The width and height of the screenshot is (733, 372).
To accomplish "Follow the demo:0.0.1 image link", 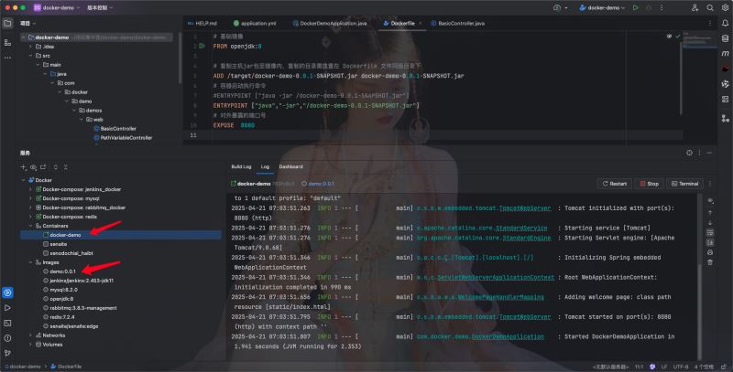I will coord(322,184).
